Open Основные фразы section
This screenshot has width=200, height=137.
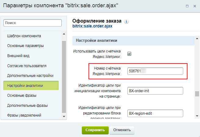click(22, 96)
